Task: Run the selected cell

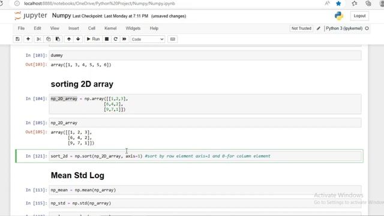Action: (93, 39)
